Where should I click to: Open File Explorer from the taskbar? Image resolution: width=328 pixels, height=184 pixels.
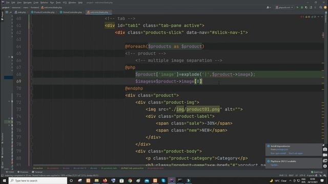(96, 180)
